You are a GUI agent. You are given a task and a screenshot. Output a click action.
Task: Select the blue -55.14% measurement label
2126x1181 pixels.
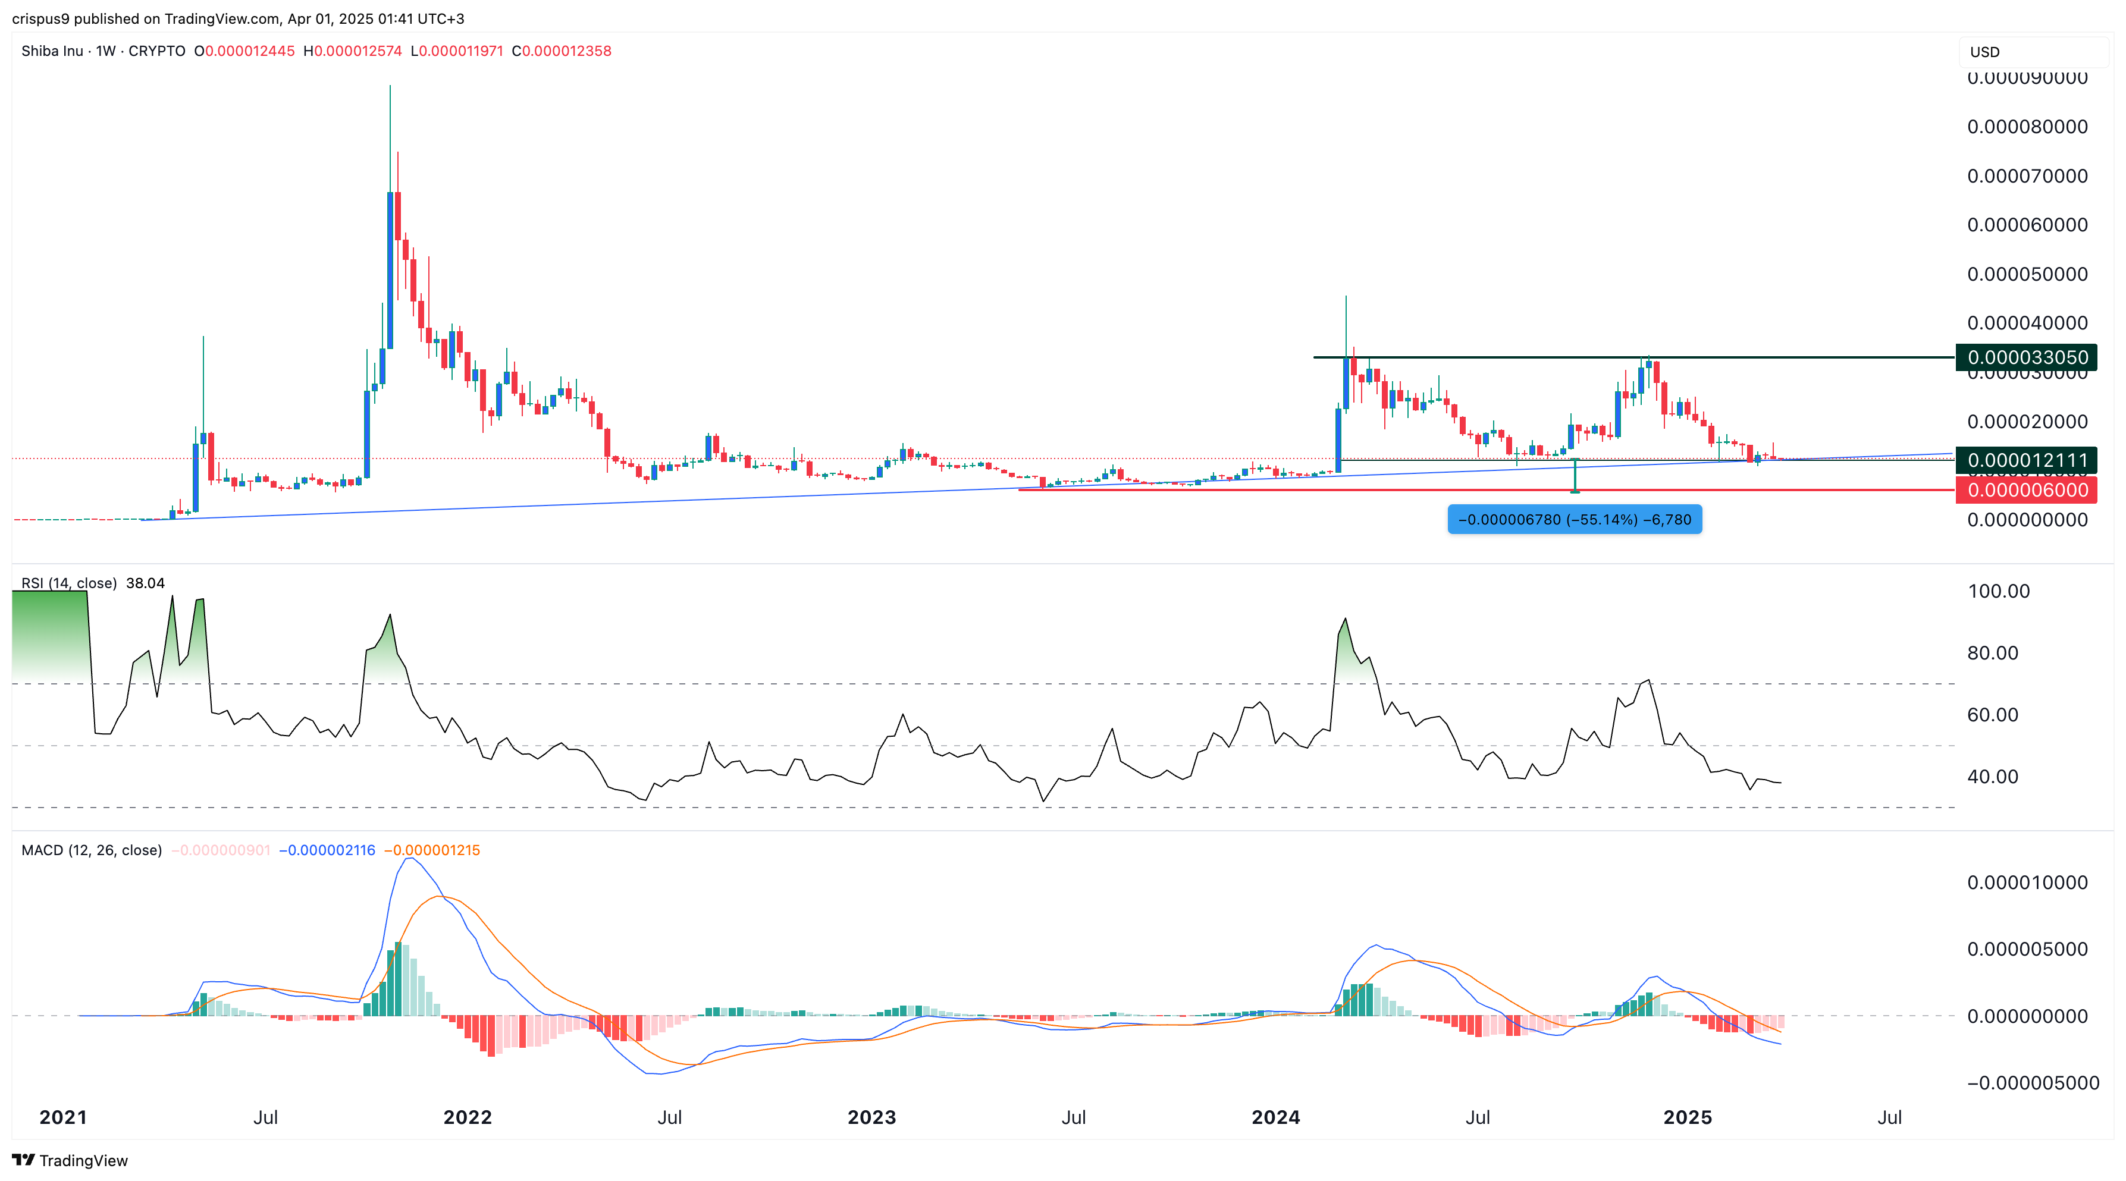[1575, 519]
